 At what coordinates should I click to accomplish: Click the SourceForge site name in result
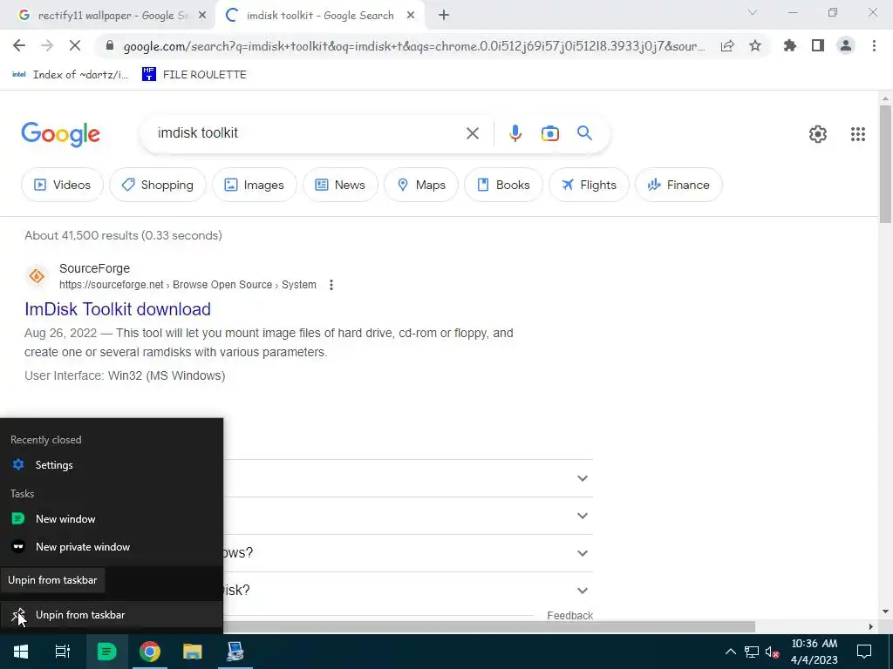[x=94, y=268]
